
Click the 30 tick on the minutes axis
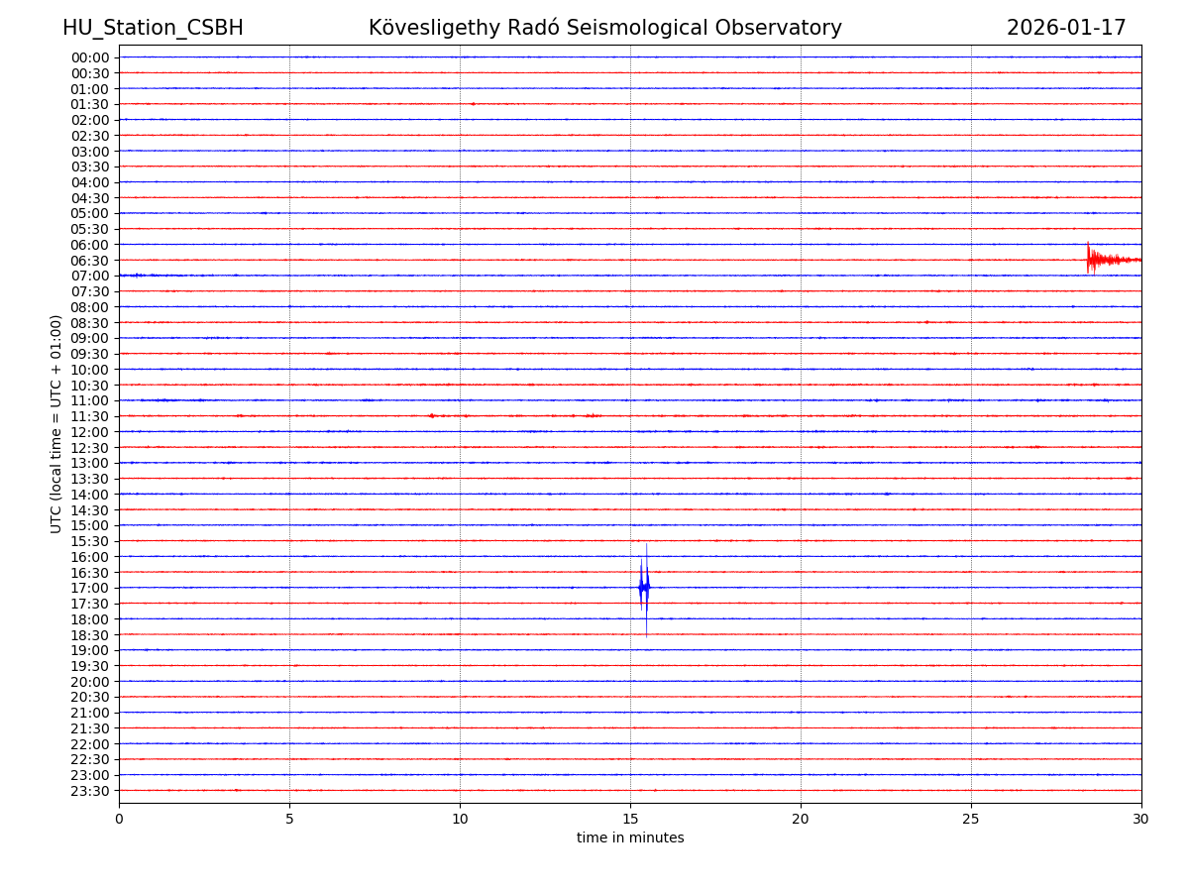point(1141,819)
